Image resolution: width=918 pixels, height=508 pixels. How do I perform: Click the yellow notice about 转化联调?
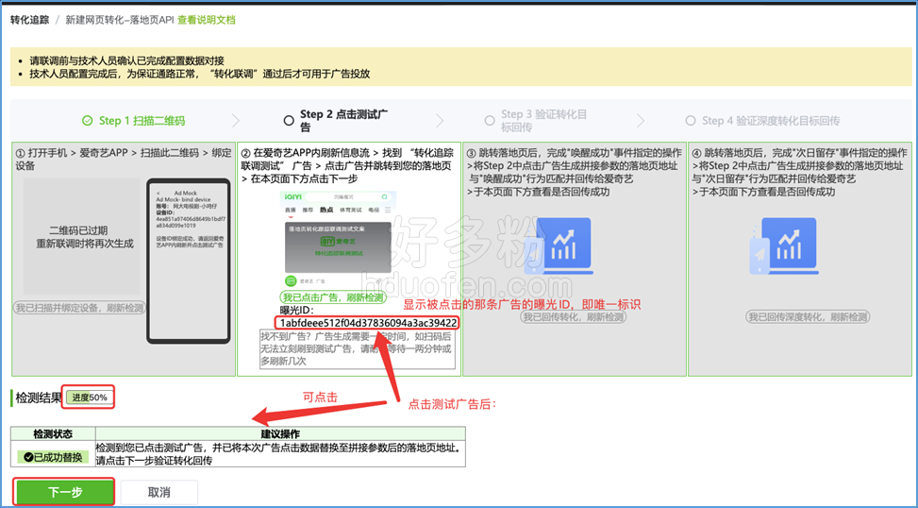200,74
